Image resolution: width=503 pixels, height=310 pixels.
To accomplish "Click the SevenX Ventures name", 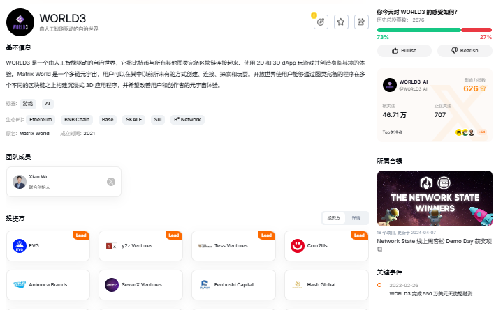I will (142, 285).
